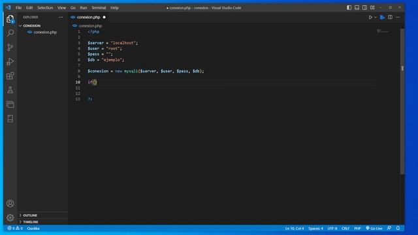Image resolution: width=418 pixels, height=235 pixels.
Task: Open the File menu
Action: click(x=18, y=8)
